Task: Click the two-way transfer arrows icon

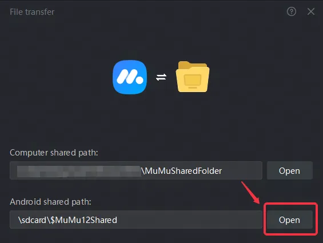Action: (x=161, y=77)
